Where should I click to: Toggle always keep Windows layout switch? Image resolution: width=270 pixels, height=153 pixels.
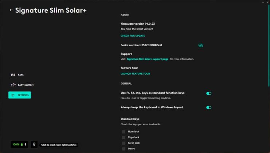(x=209, y=107)
